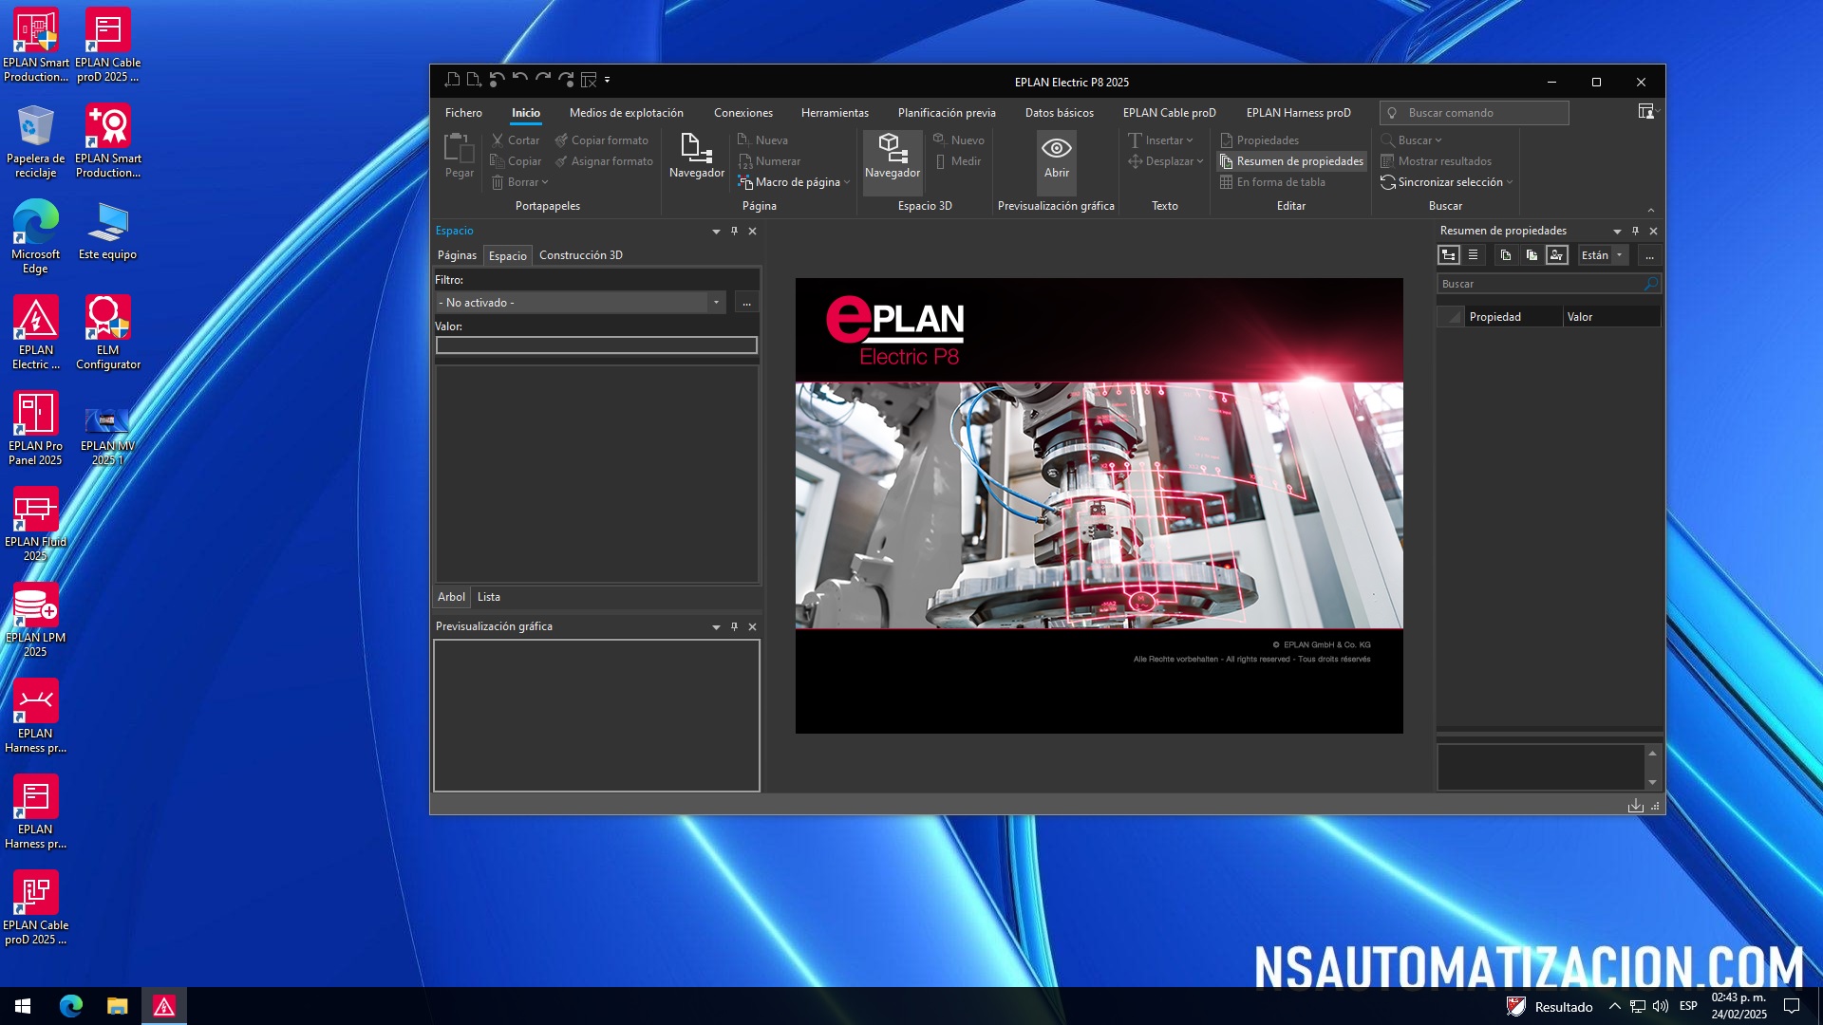Expand the Buscar ribbon dropdown

pos(1438,140)
